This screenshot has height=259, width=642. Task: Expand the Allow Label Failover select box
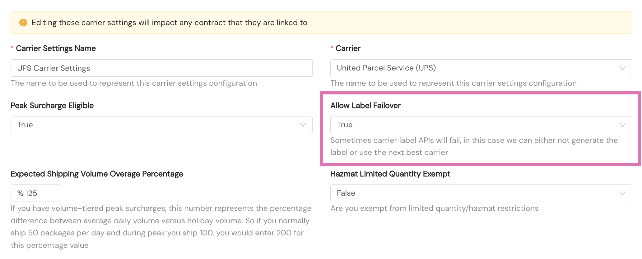point(481,125)
